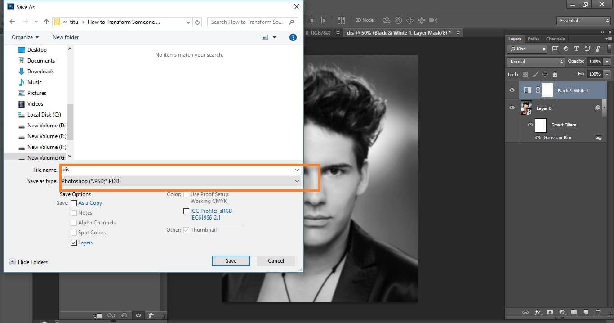Click the Delete layer trash icon
The width and height of the screenshot is (614, 323).
598,312
